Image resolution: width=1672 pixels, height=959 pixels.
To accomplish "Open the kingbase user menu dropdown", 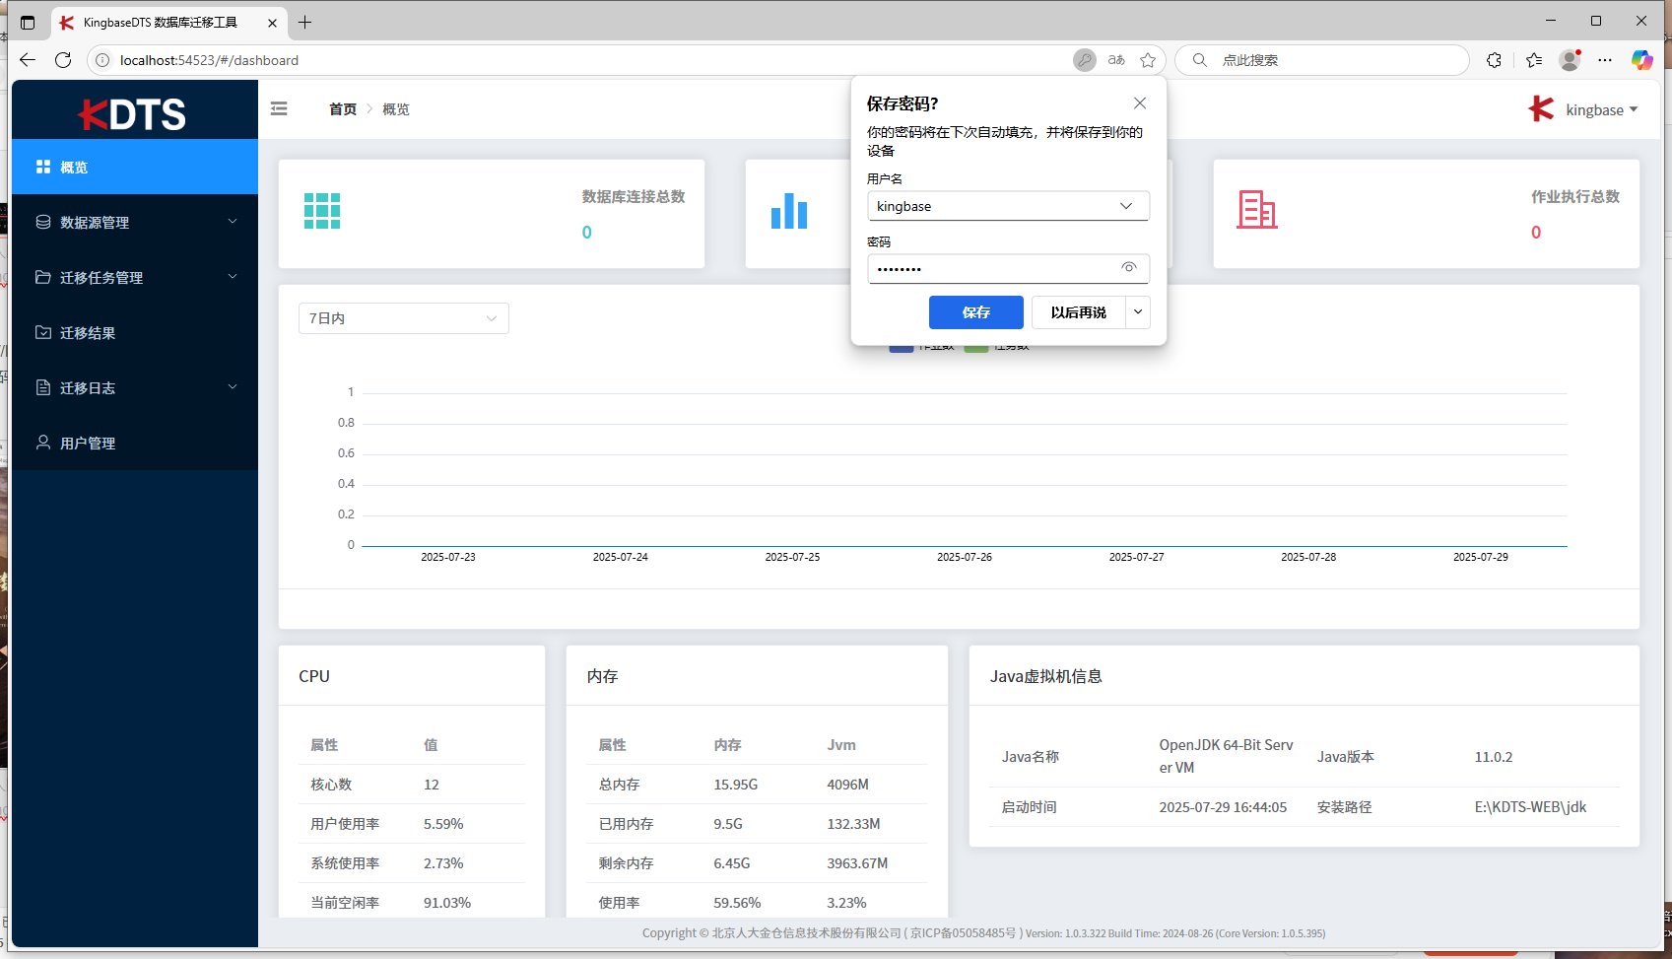I will pos(1602,110).
